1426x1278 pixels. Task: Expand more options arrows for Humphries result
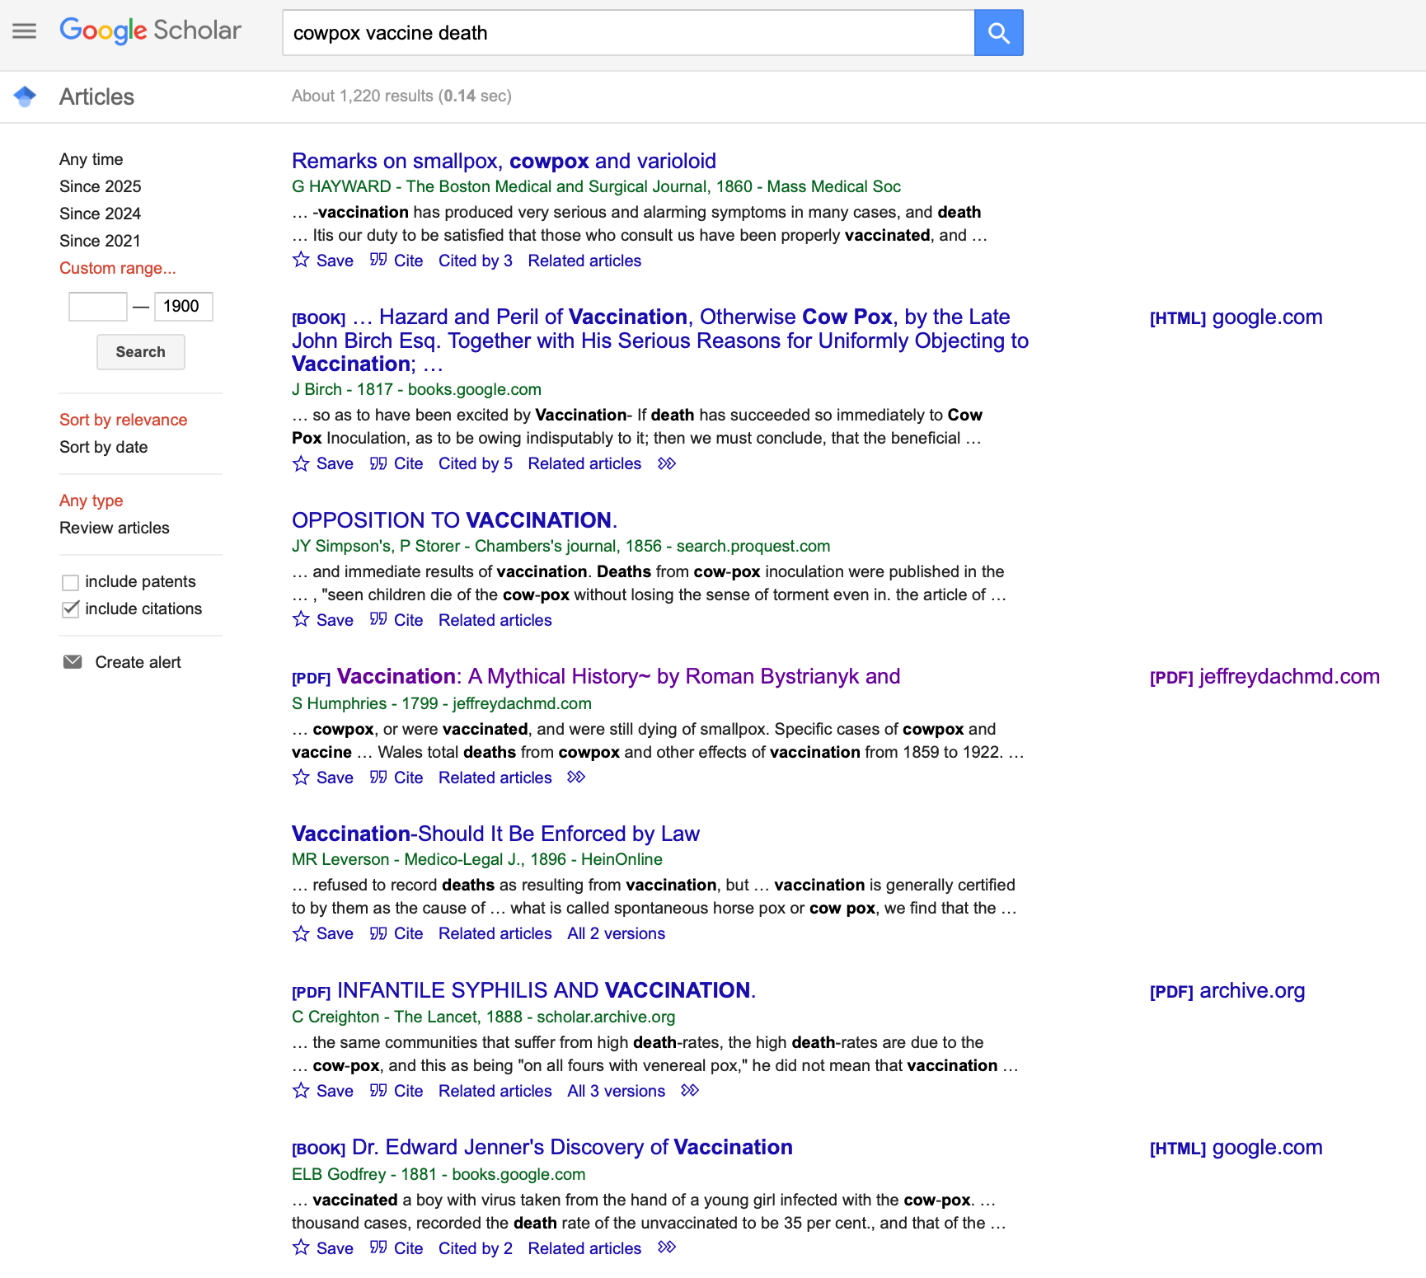click(x=576, y=777)
